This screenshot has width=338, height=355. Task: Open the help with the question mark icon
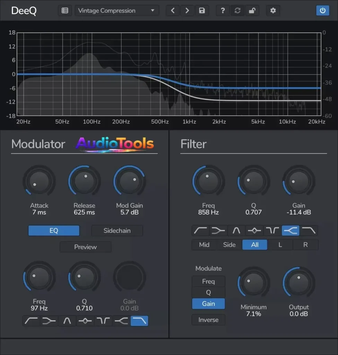223,10
